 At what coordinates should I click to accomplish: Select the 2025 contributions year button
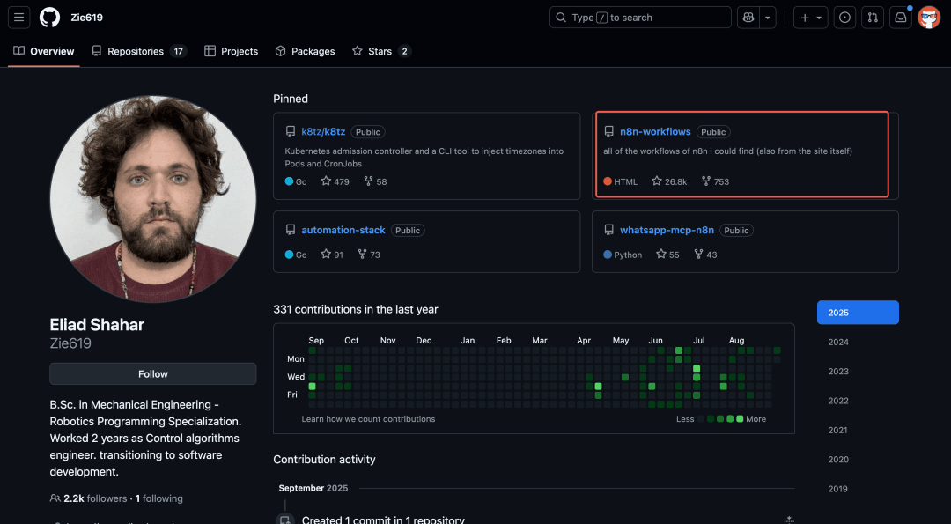click(858, 313)
